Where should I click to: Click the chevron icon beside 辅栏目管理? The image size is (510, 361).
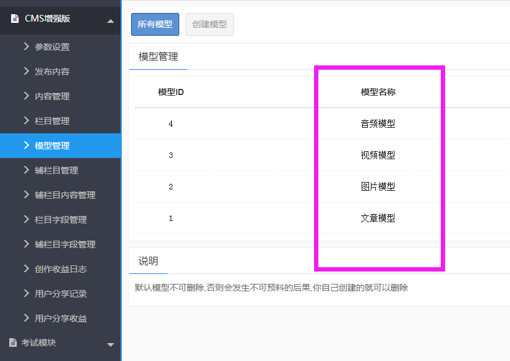pyautogui.click(x=26, y=170)
